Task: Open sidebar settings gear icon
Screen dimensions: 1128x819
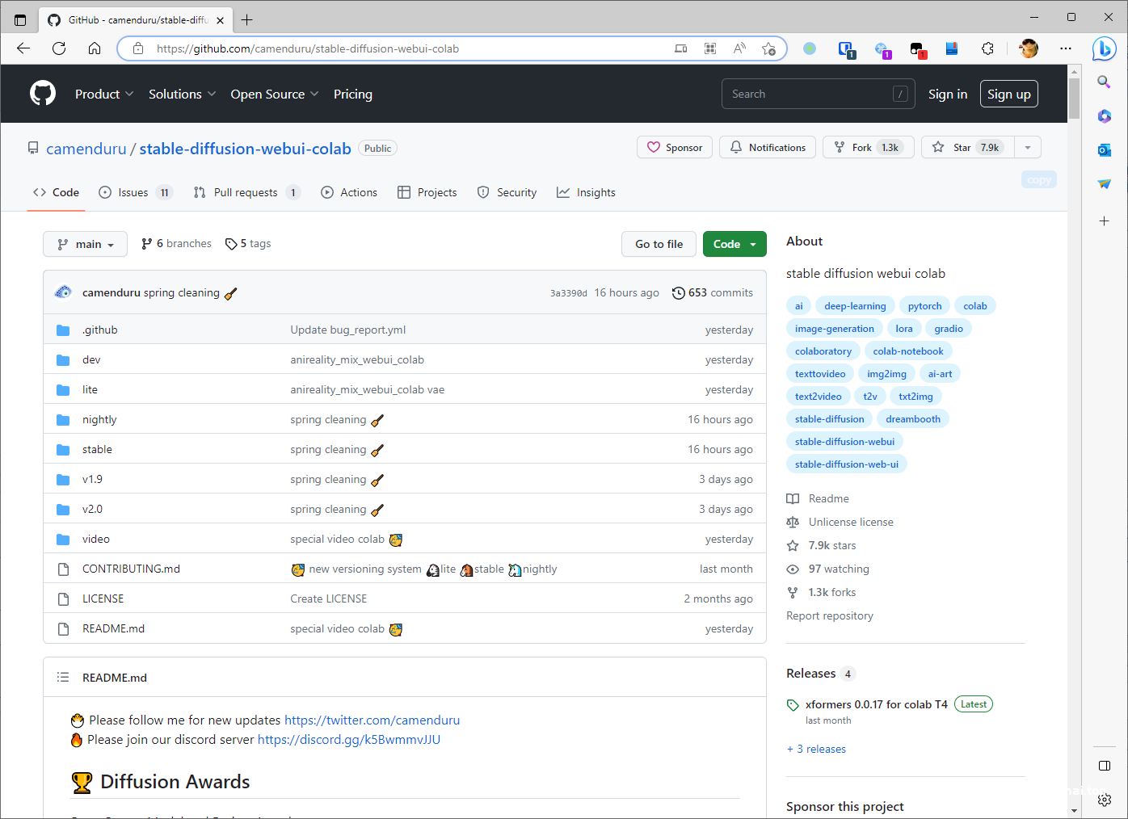Action: [1105, 800]
